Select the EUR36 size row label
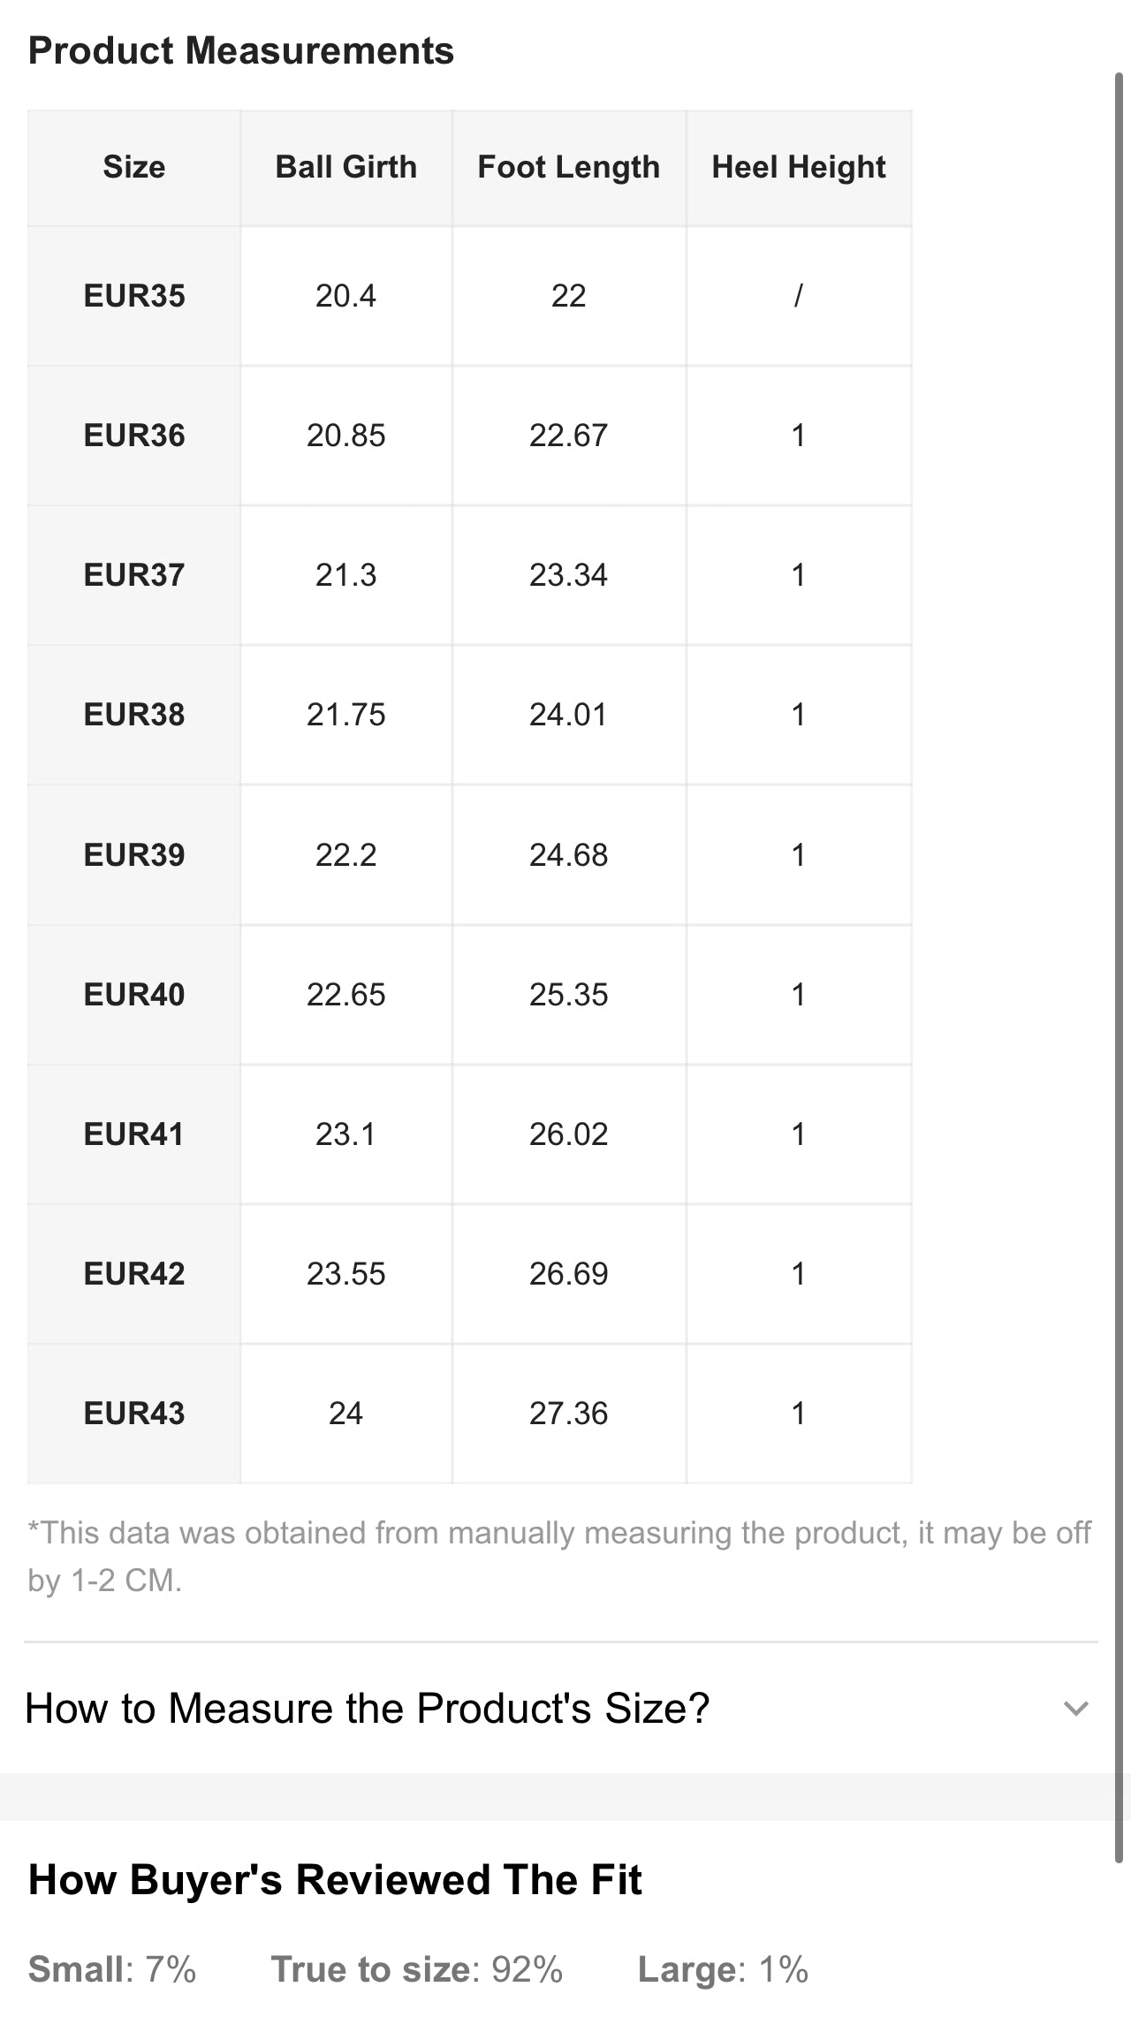1131x2017 pixels. coord(134,436)
